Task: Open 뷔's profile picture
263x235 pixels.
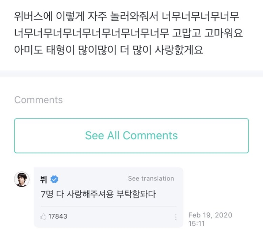Action: [x=22, y=179]
